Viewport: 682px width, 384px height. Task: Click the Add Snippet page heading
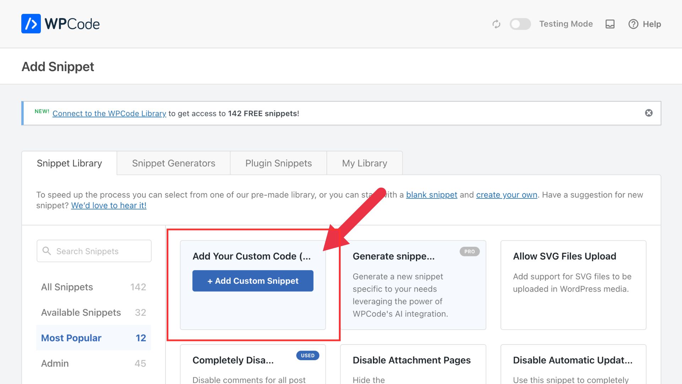pyautogui.click(x=58, y=66)
